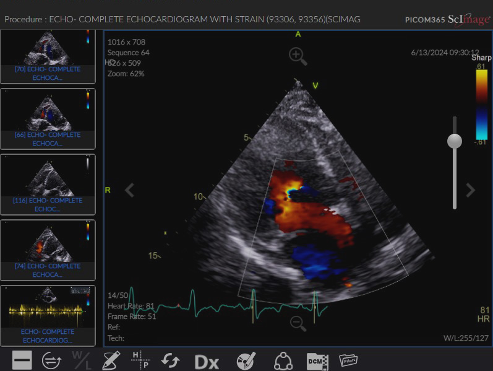The image size is (493, 371).
Task: Open the Priors folder
Action: click(x=348, y=360)
